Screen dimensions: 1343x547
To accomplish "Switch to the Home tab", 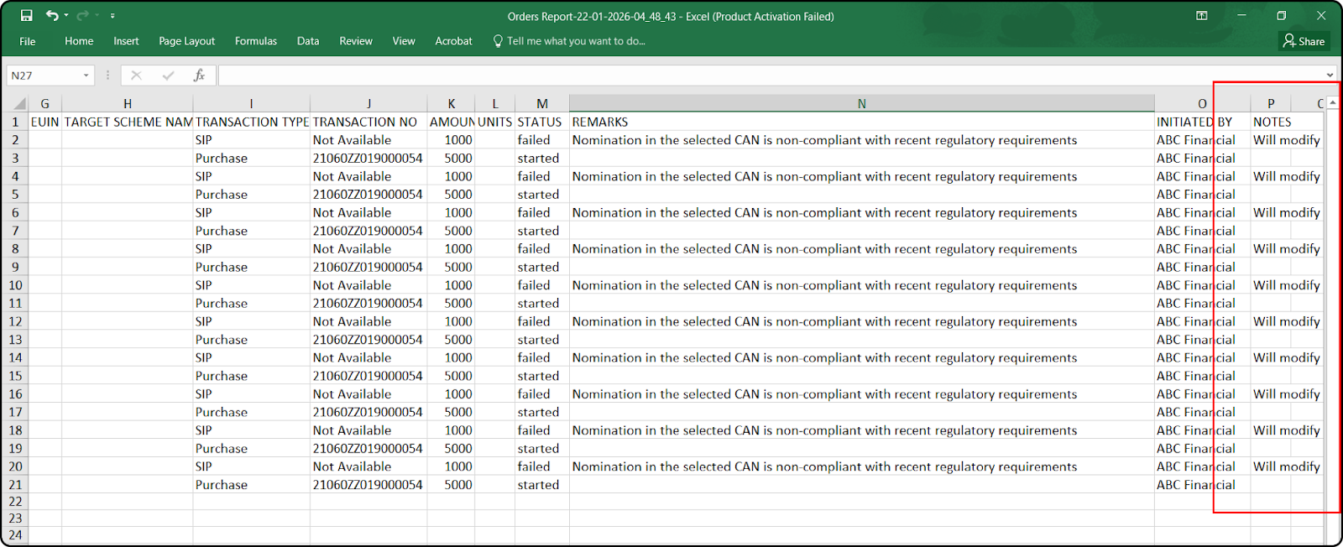I will coord(79,41).
